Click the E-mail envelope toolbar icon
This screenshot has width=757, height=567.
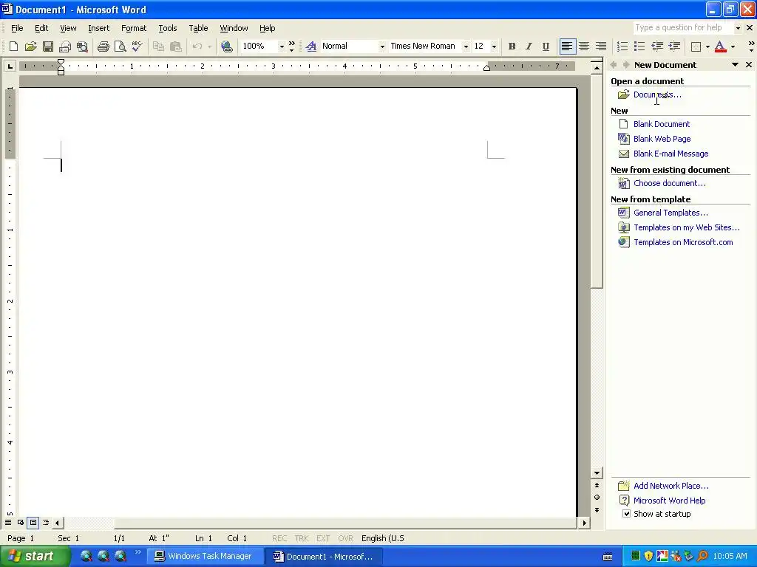(x=65, y=47)
